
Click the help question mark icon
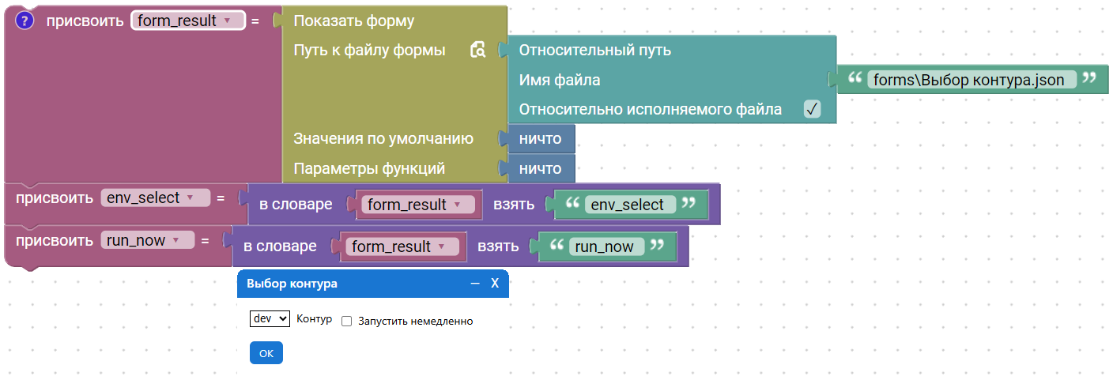pyautogui.click(x=25, y=21)
